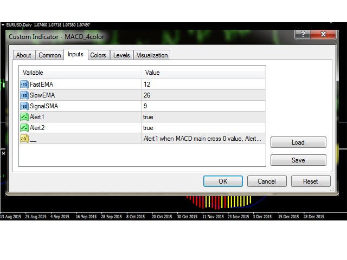The width and height of the screenshot is (347, 260).
Task: Switch to the Common tab
Action: pyautogui.click(x=50, y=55)
